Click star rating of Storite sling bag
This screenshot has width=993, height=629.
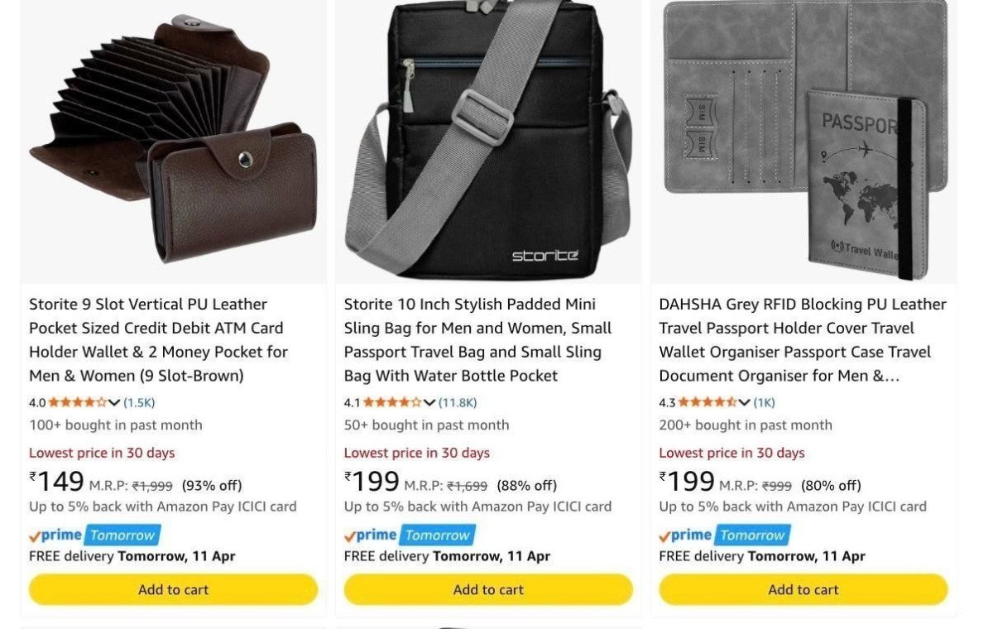tap(392, 403)
